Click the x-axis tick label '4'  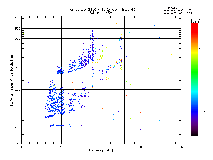click(101, 147)
